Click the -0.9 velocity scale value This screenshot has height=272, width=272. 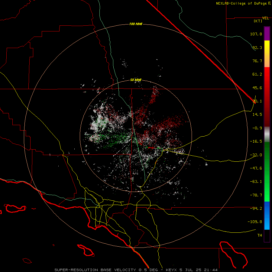(257, 128)
